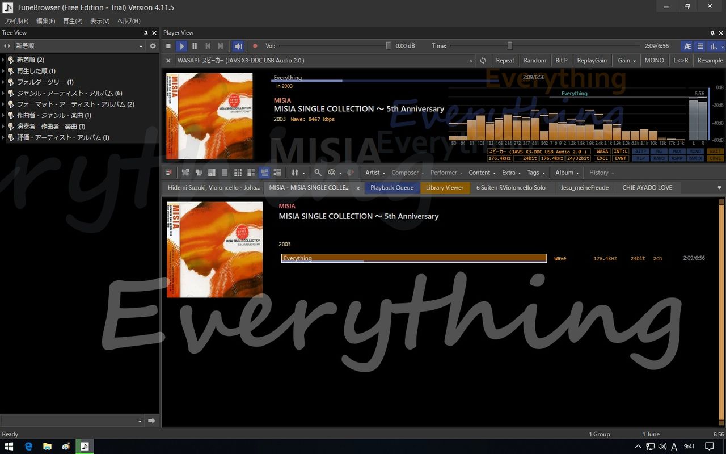Select the detail list view icon
Screen dimensions: 726x454
[x=277, y=173]
